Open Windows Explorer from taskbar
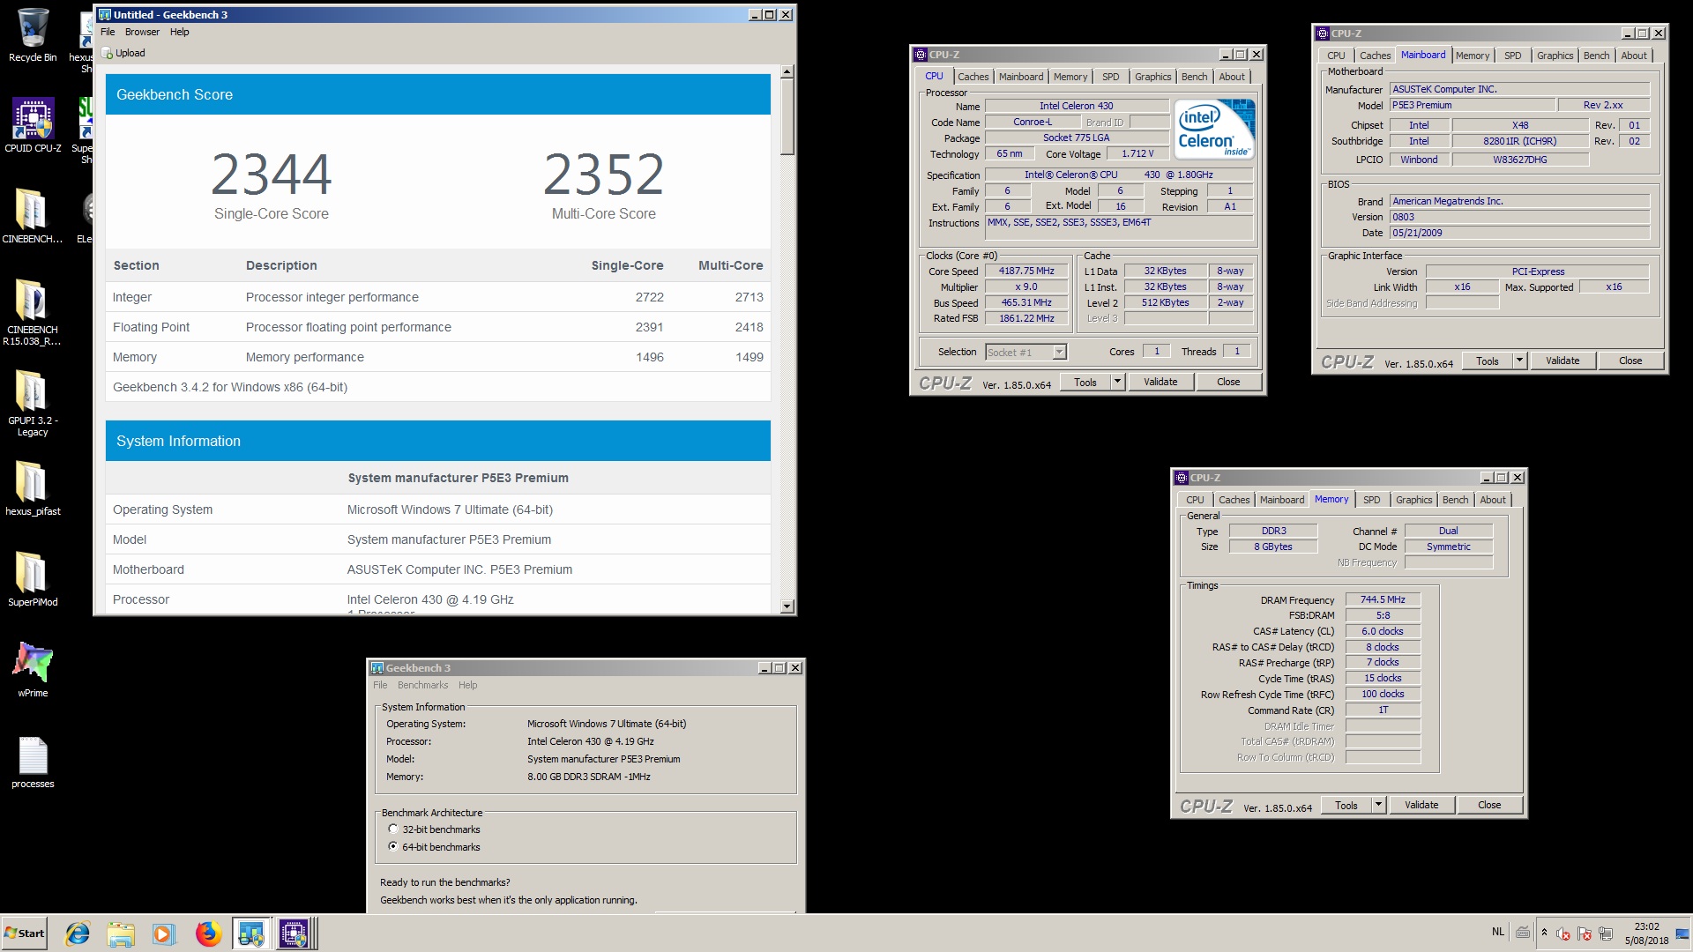The image size is (1693, 952). (x=121, y=933)
